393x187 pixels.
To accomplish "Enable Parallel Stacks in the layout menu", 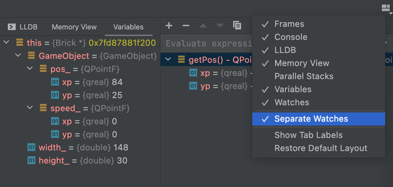I will tap(318, 76).
